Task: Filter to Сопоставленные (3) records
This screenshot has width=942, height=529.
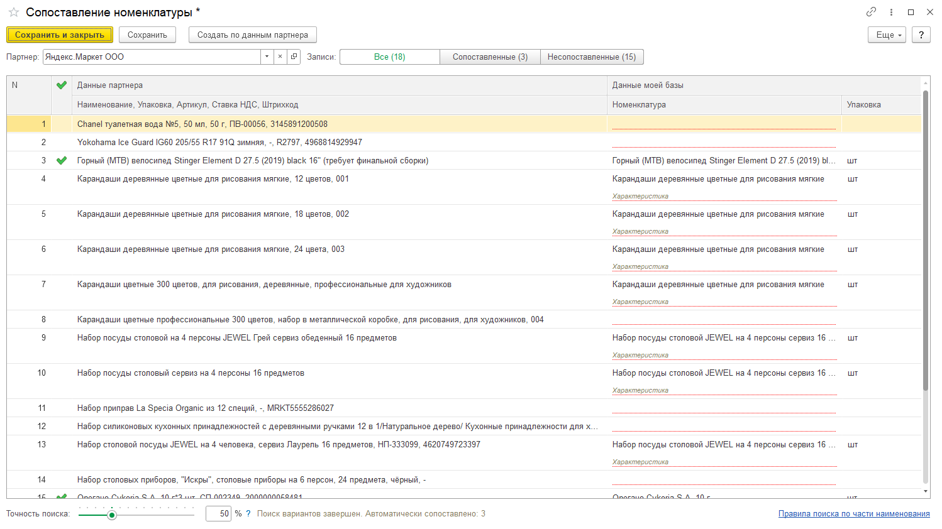Action: (490, 57)
